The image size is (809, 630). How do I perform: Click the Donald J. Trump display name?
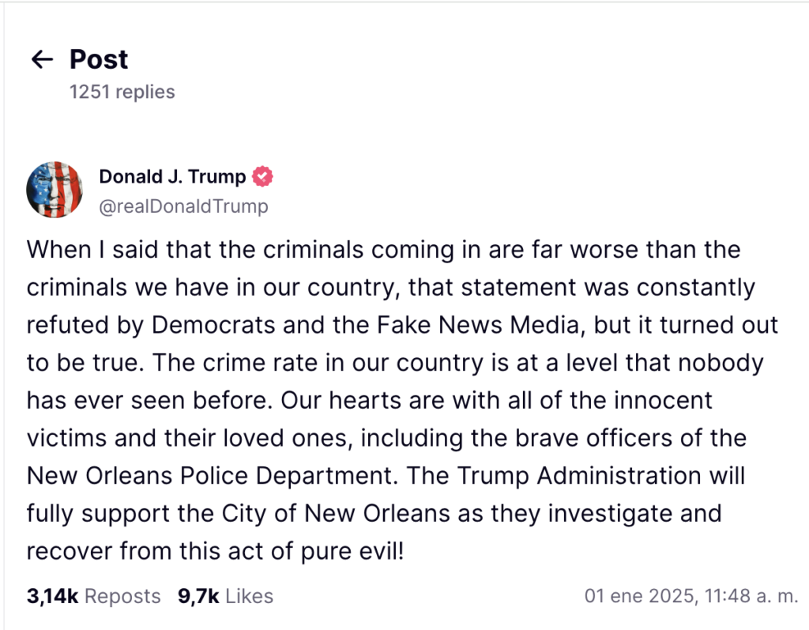tap(172, 177)
